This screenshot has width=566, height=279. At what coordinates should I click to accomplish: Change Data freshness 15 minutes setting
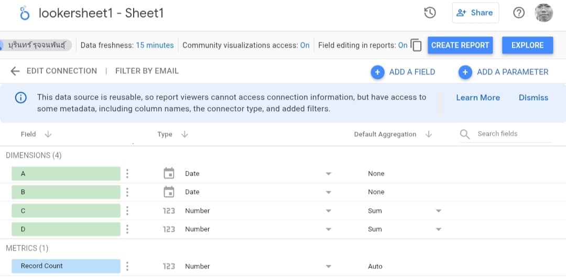[x=155, y=46]
